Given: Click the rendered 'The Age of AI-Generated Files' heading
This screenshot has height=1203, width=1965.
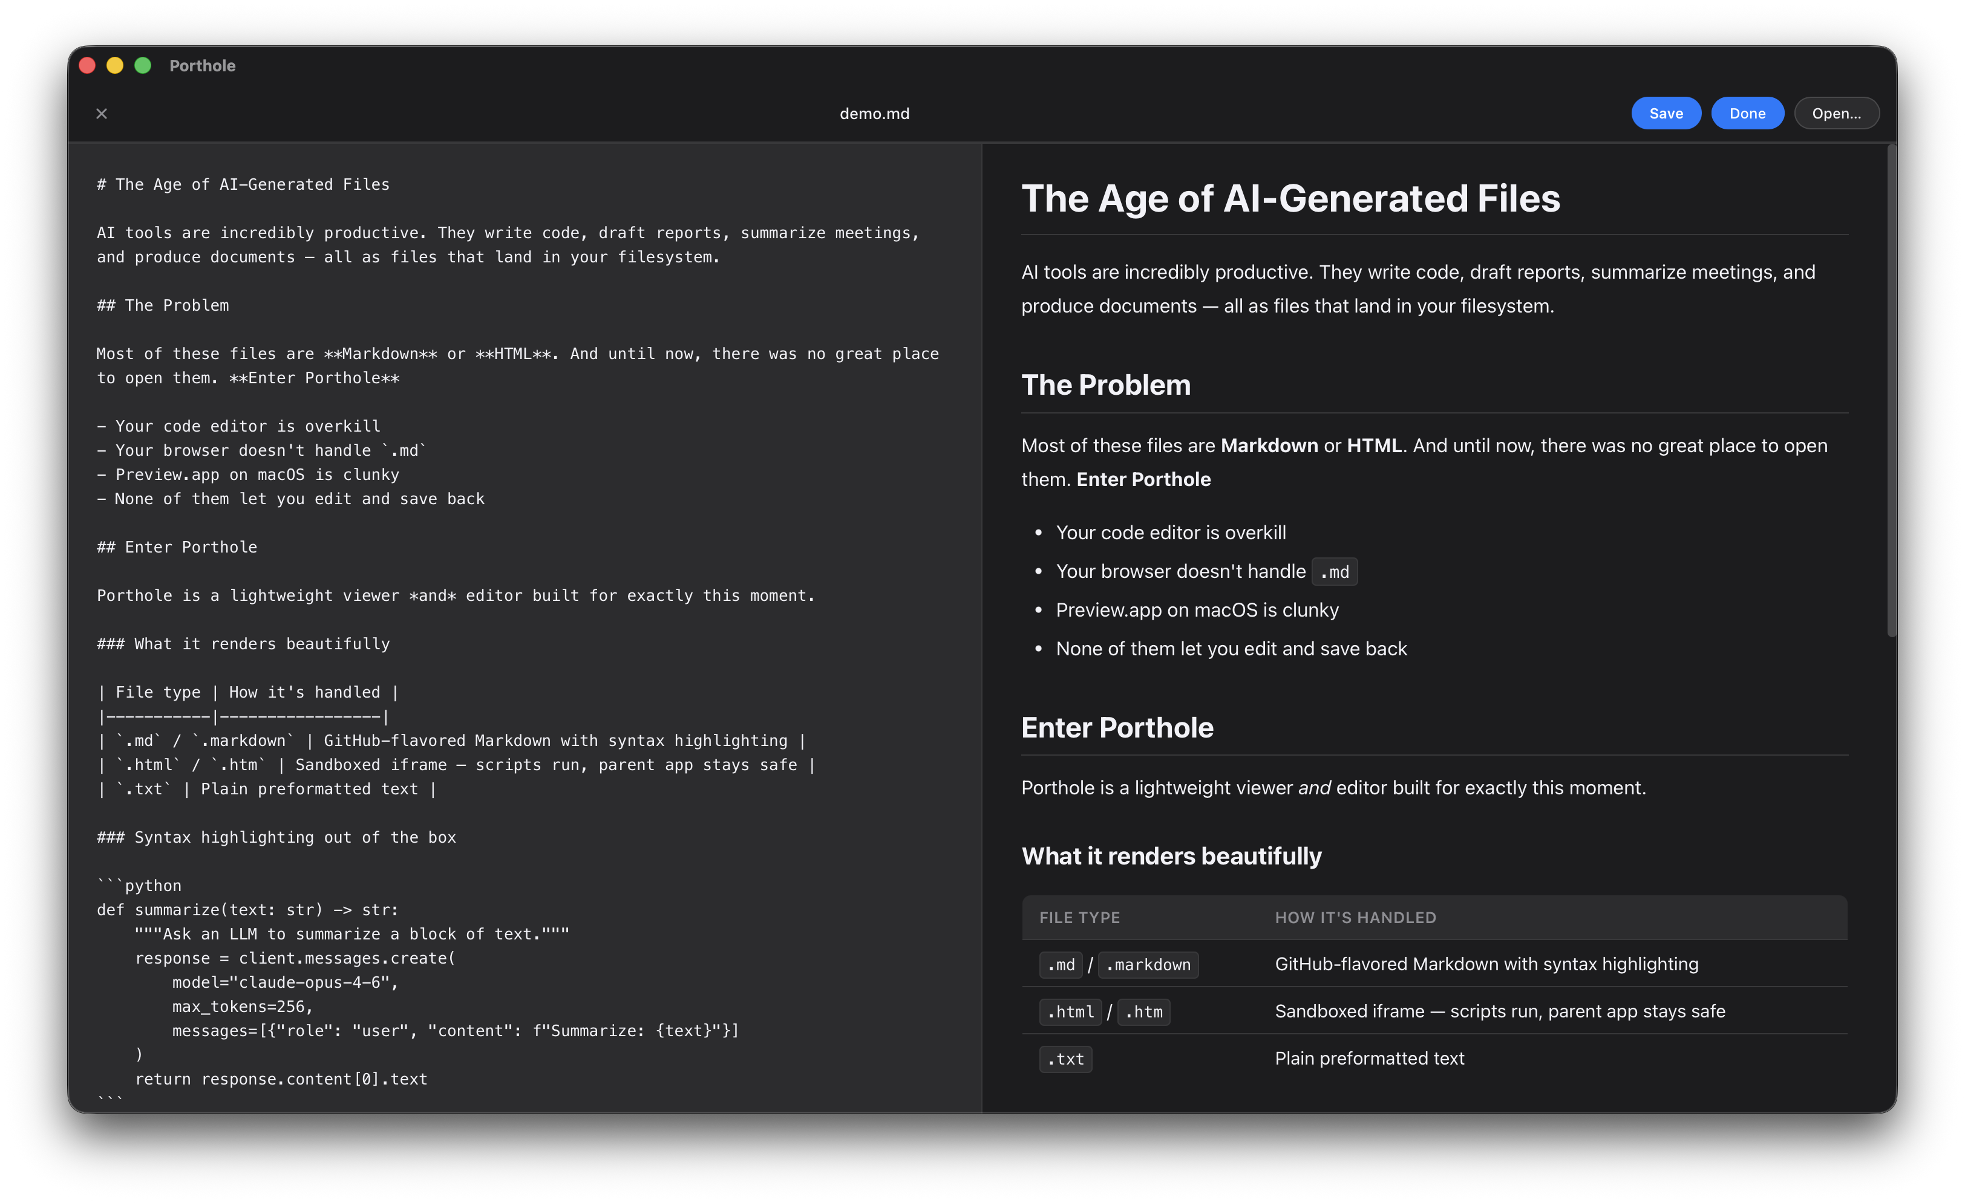Looking at the screenshot, I should (x=1290, y=198).
